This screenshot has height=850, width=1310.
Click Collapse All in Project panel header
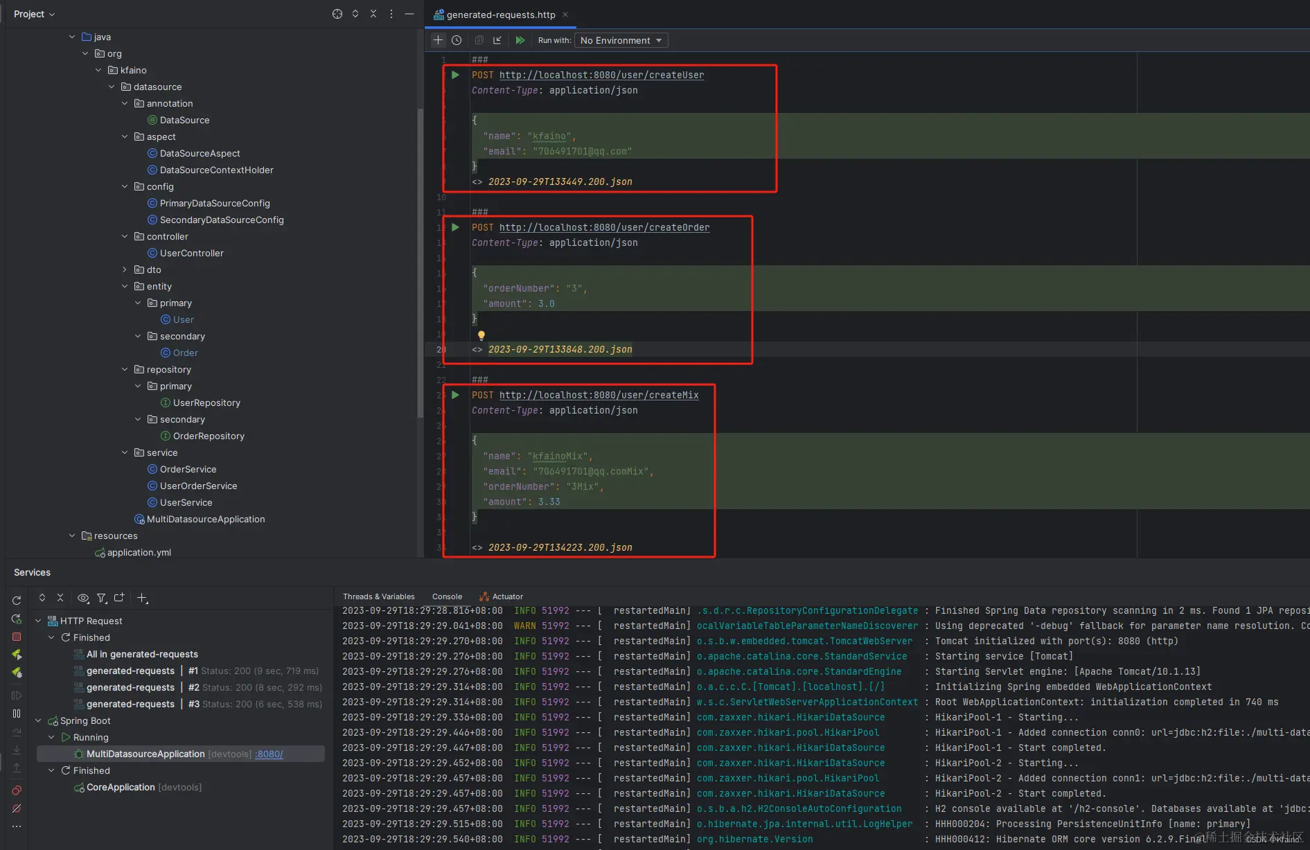[x=373, y=14]
